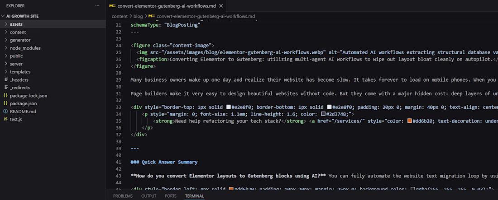
Task: Click 'blog' breadcrumb segment
Action: pyautogui.click(x=138, y=16)
